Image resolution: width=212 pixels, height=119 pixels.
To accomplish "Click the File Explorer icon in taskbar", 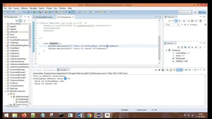I will 15,115.
